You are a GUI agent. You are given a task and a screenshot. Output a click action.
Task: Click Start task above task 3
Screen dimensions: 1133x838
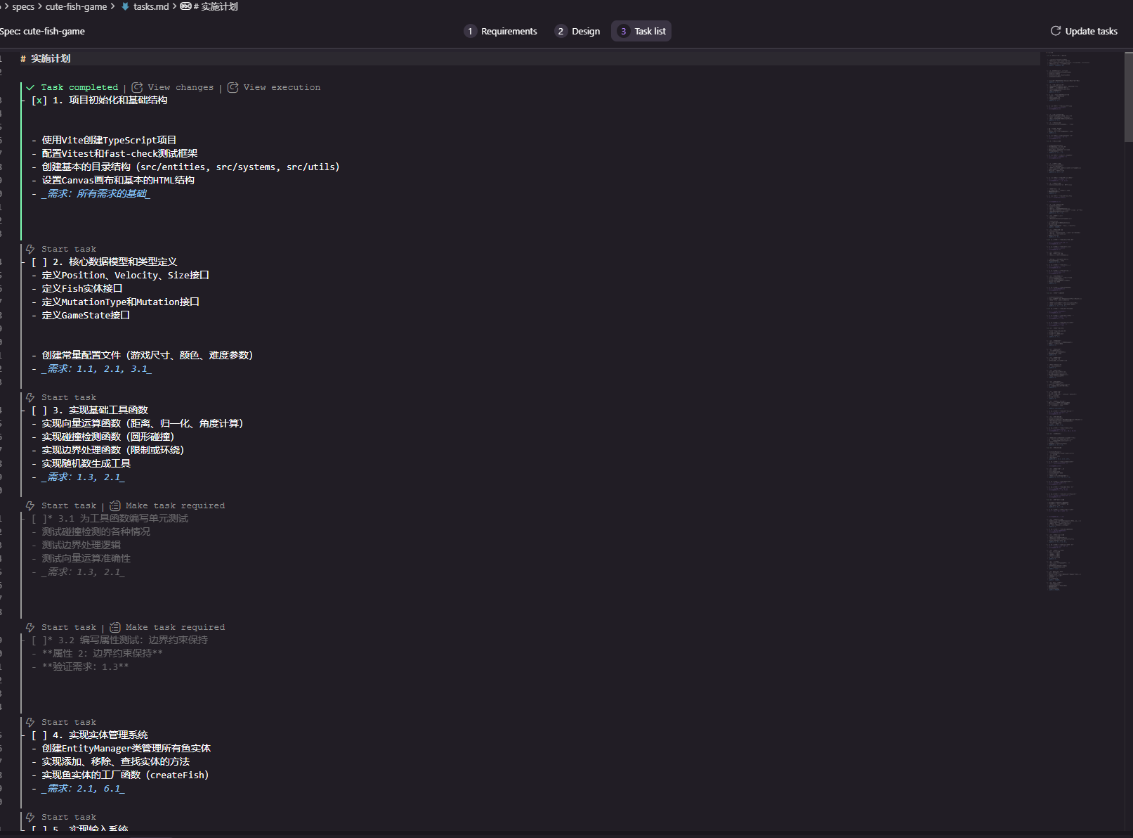click(69, 397)
